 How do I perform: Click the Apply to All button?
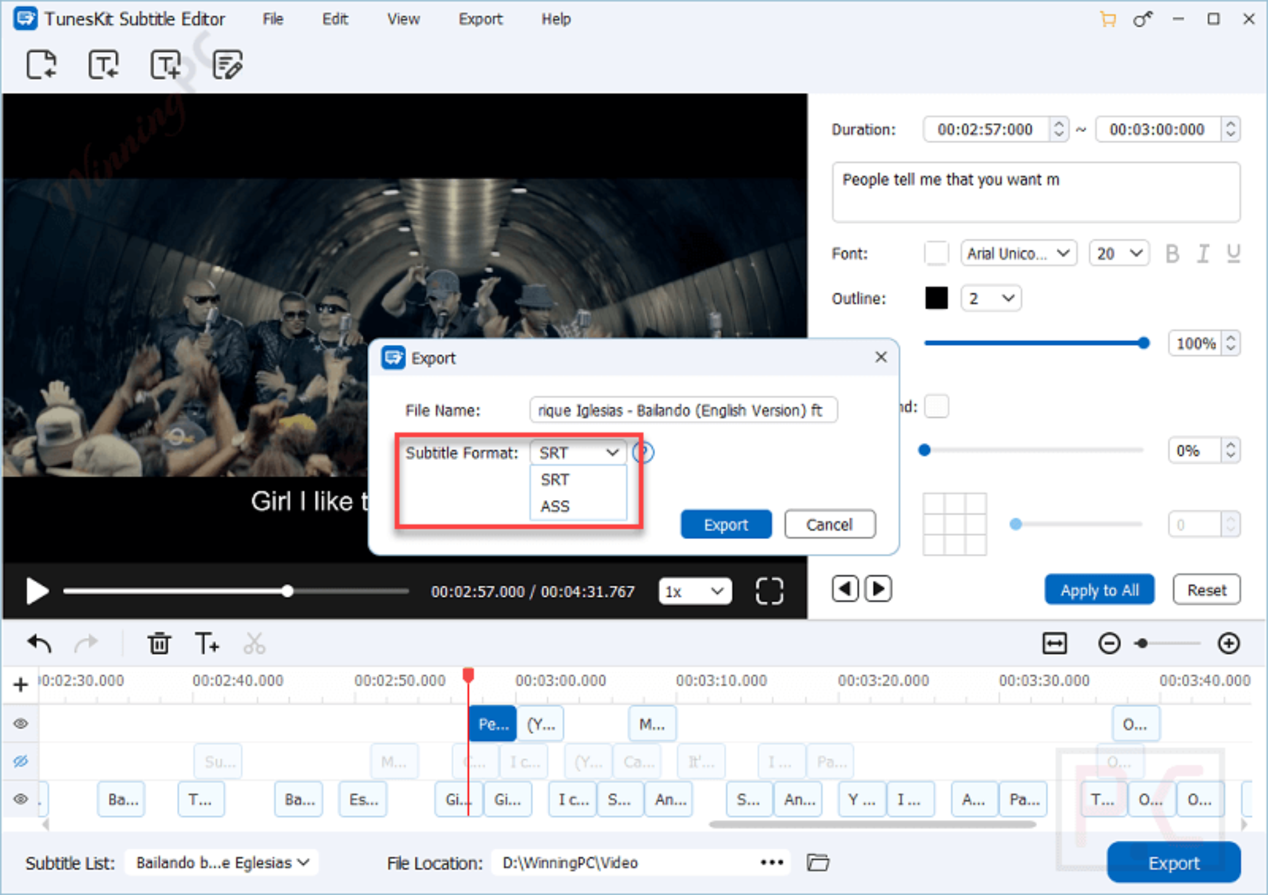[x=1100, y=590]
